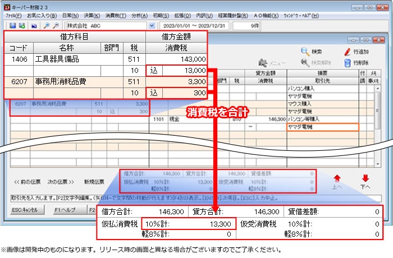Click the save floppy disk toolbar icon

click(12, 26)
